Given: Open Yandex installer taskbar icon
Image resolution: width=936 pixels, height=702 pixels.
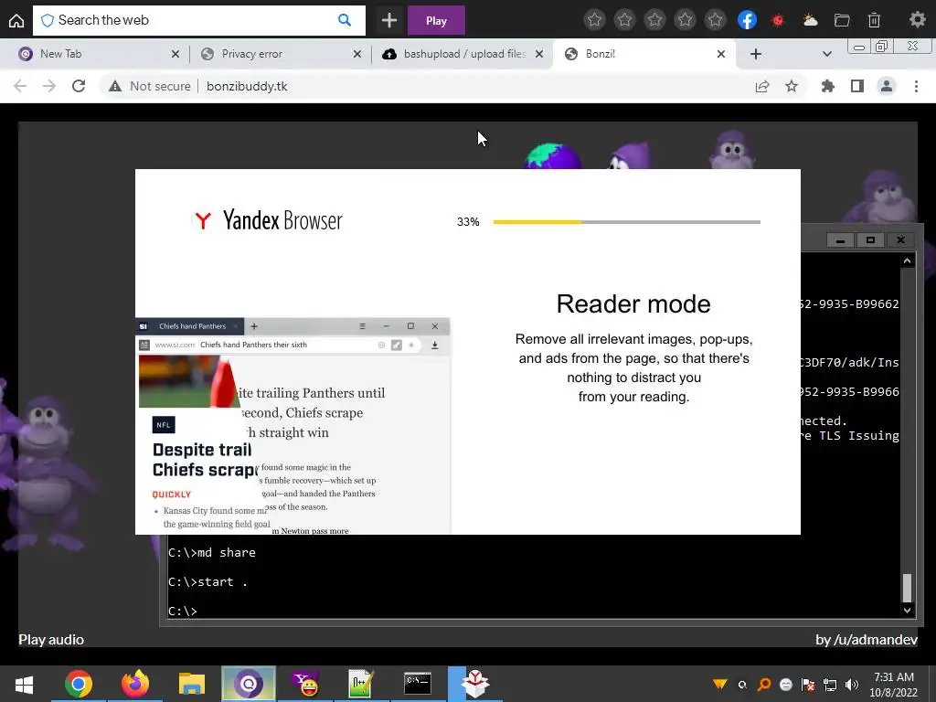Looking at the screenshot, I should [x=474, y=684].
